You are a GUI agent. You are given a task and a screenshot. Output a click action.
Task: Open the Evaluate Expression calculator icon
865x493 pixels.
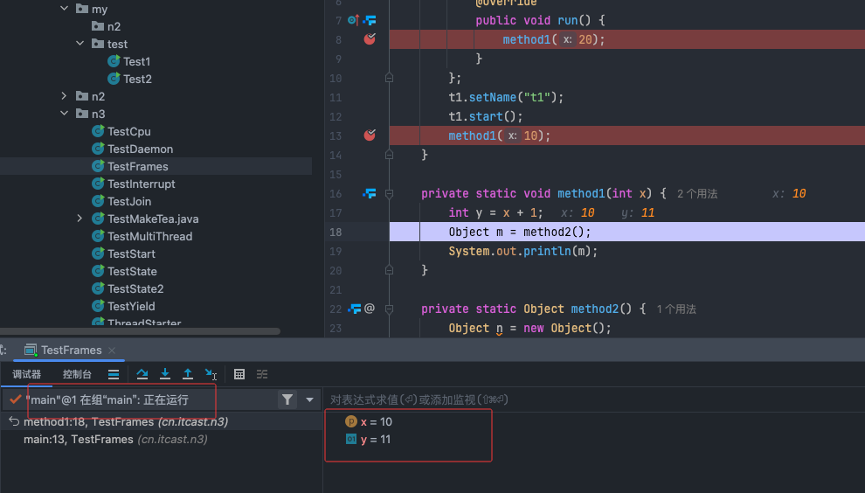tap(239, 374)
